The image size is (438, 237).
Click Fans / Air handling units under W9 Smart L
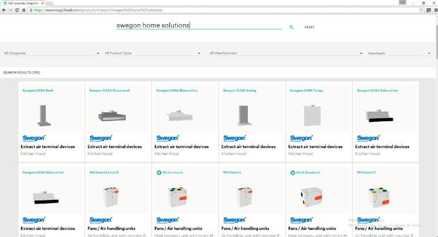tap(245, 229)
